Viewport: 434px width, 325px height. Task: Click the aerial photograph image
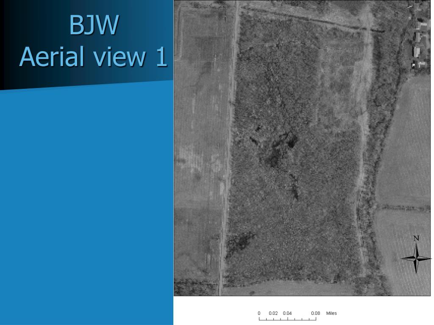pyautogui.click(x=302, y=148)
